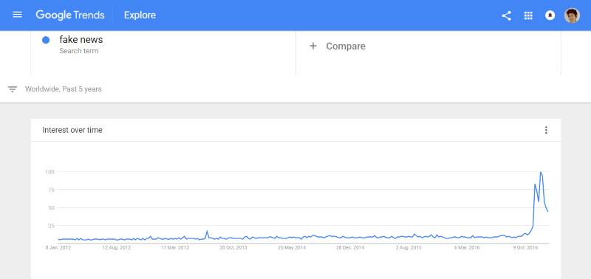Open the filter icon beside Worldwide
The image size is (591, 279).
click(x=13, y=89)
